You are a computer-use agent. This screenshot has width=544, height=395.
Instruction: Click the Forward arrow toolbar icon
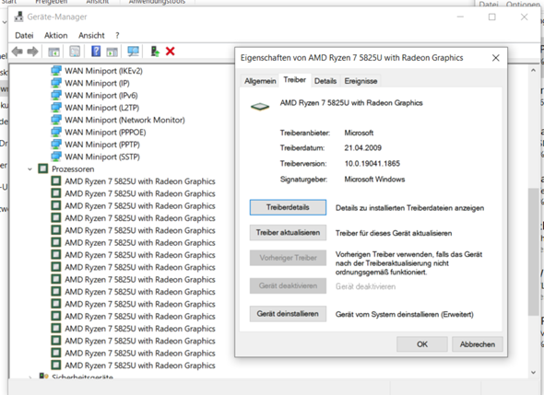tap(32, 52)
